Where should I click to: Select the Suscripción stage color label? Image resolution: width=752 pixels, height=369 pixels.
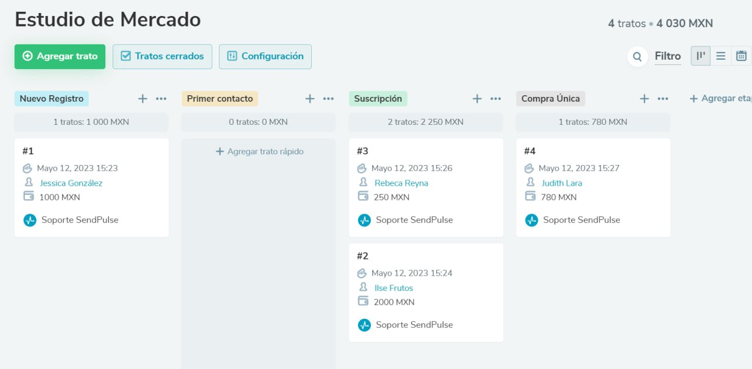click(x=378, y=99)
